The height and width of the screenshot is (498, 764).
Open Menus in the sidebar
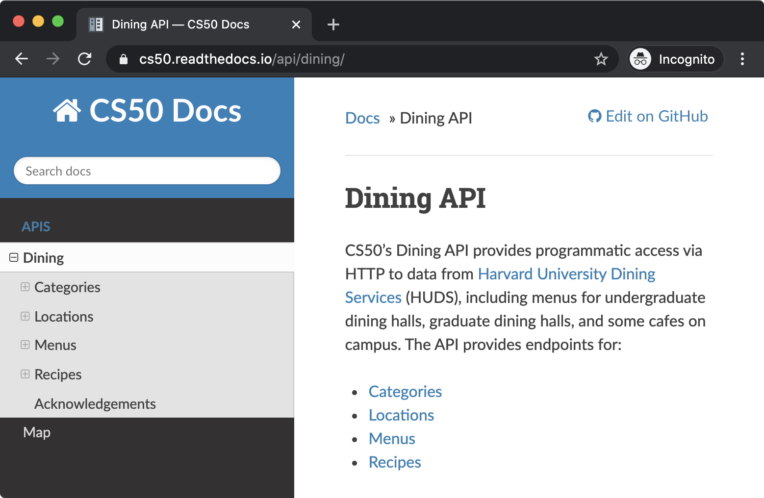click(55, 345)
